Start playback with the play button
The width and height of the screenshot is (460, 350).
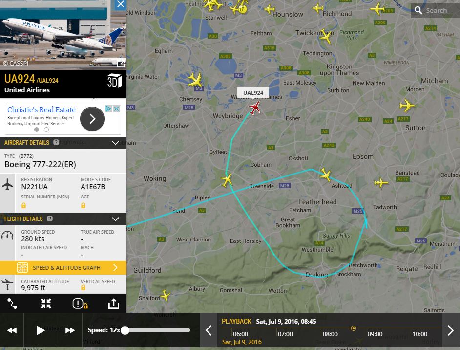40,330
